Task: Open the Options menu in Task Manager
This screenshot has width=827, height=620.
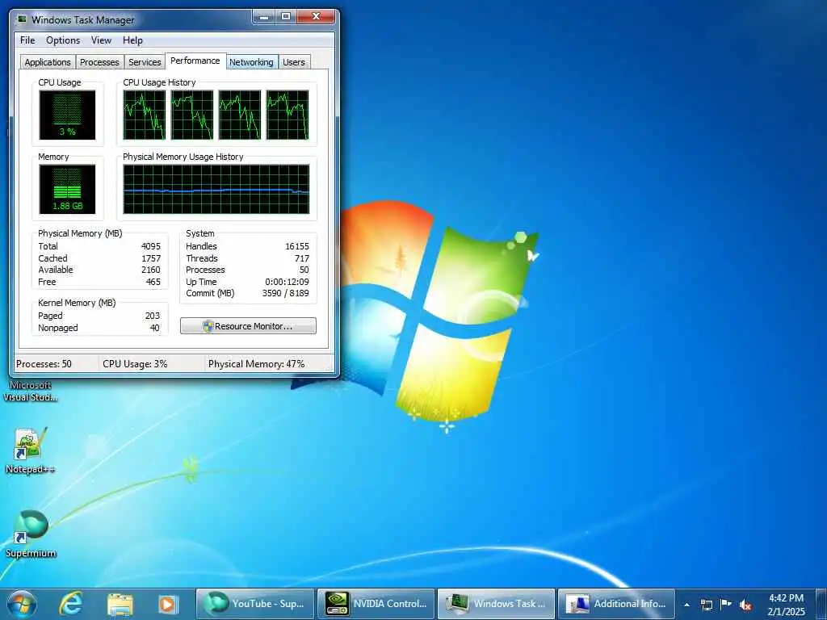Action: click(x=63, y=40)
